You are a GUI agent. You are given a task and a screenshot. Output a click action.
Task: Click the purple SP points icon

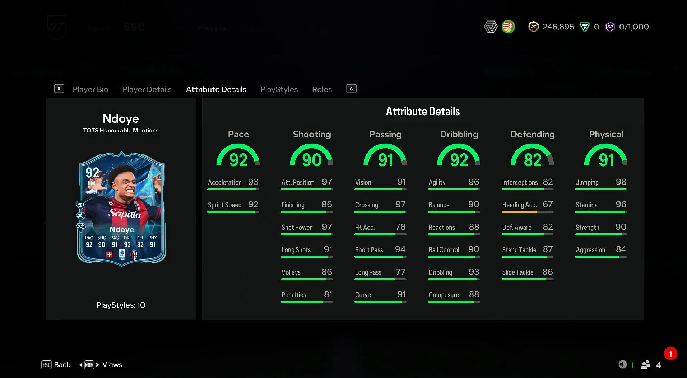(610, 27)
